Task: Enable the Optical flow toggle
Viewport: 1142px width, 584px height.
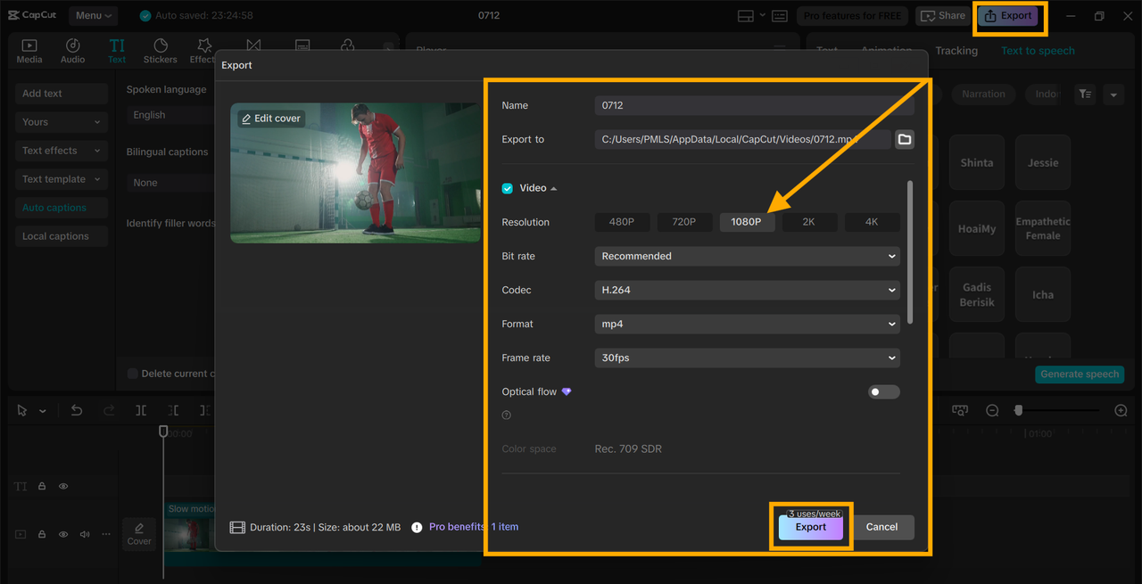Action: (883, 391)
